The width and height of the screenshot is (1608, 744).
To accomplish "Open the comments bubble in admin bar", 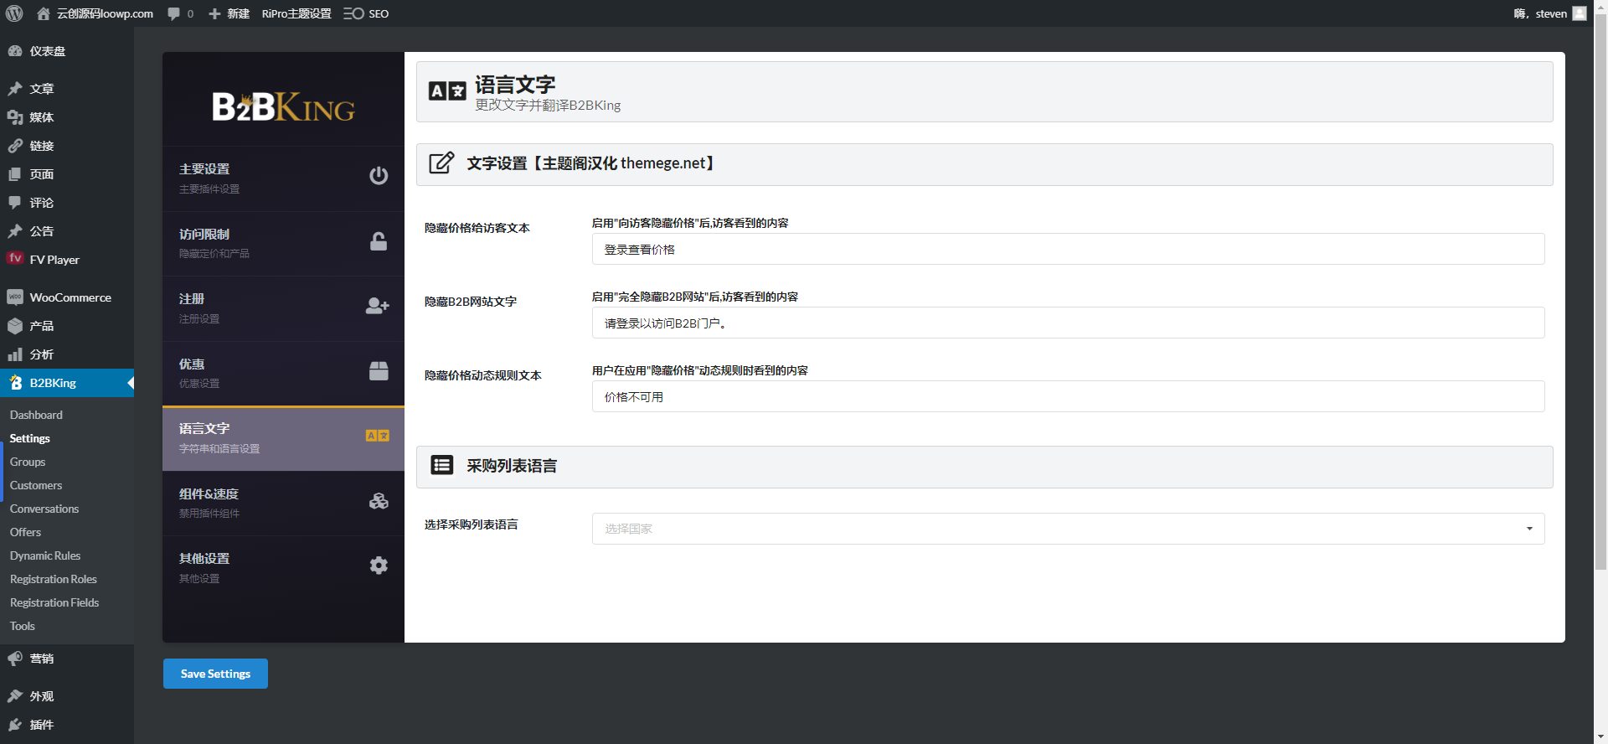I will click(x=180, y=13).
